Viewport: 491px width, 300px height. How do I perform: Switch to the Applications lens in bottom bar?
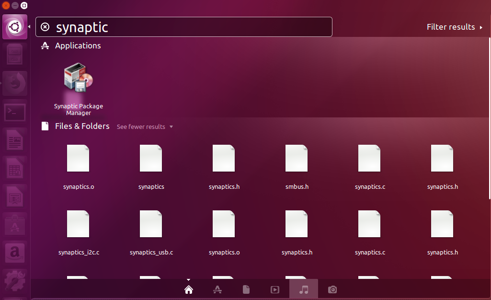[217, 289]
